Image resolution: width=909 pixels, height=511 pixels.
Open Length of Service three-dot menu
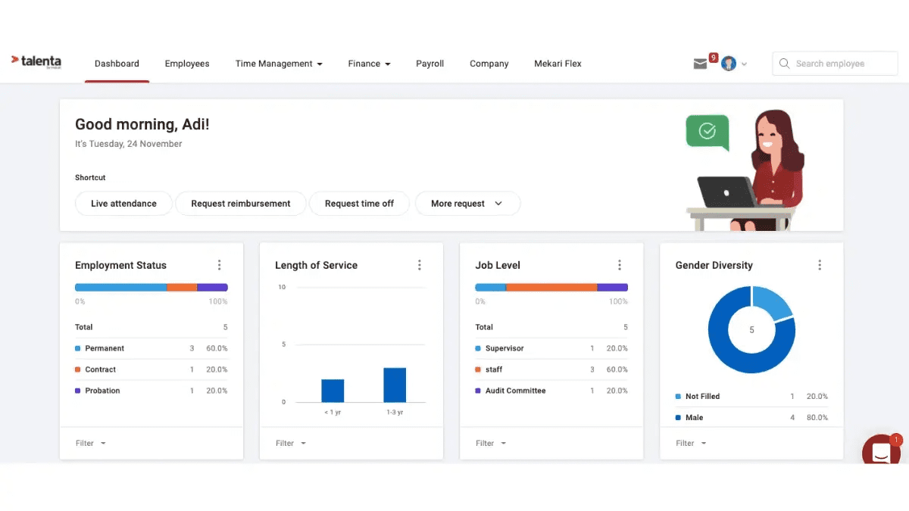coord(420,265)
